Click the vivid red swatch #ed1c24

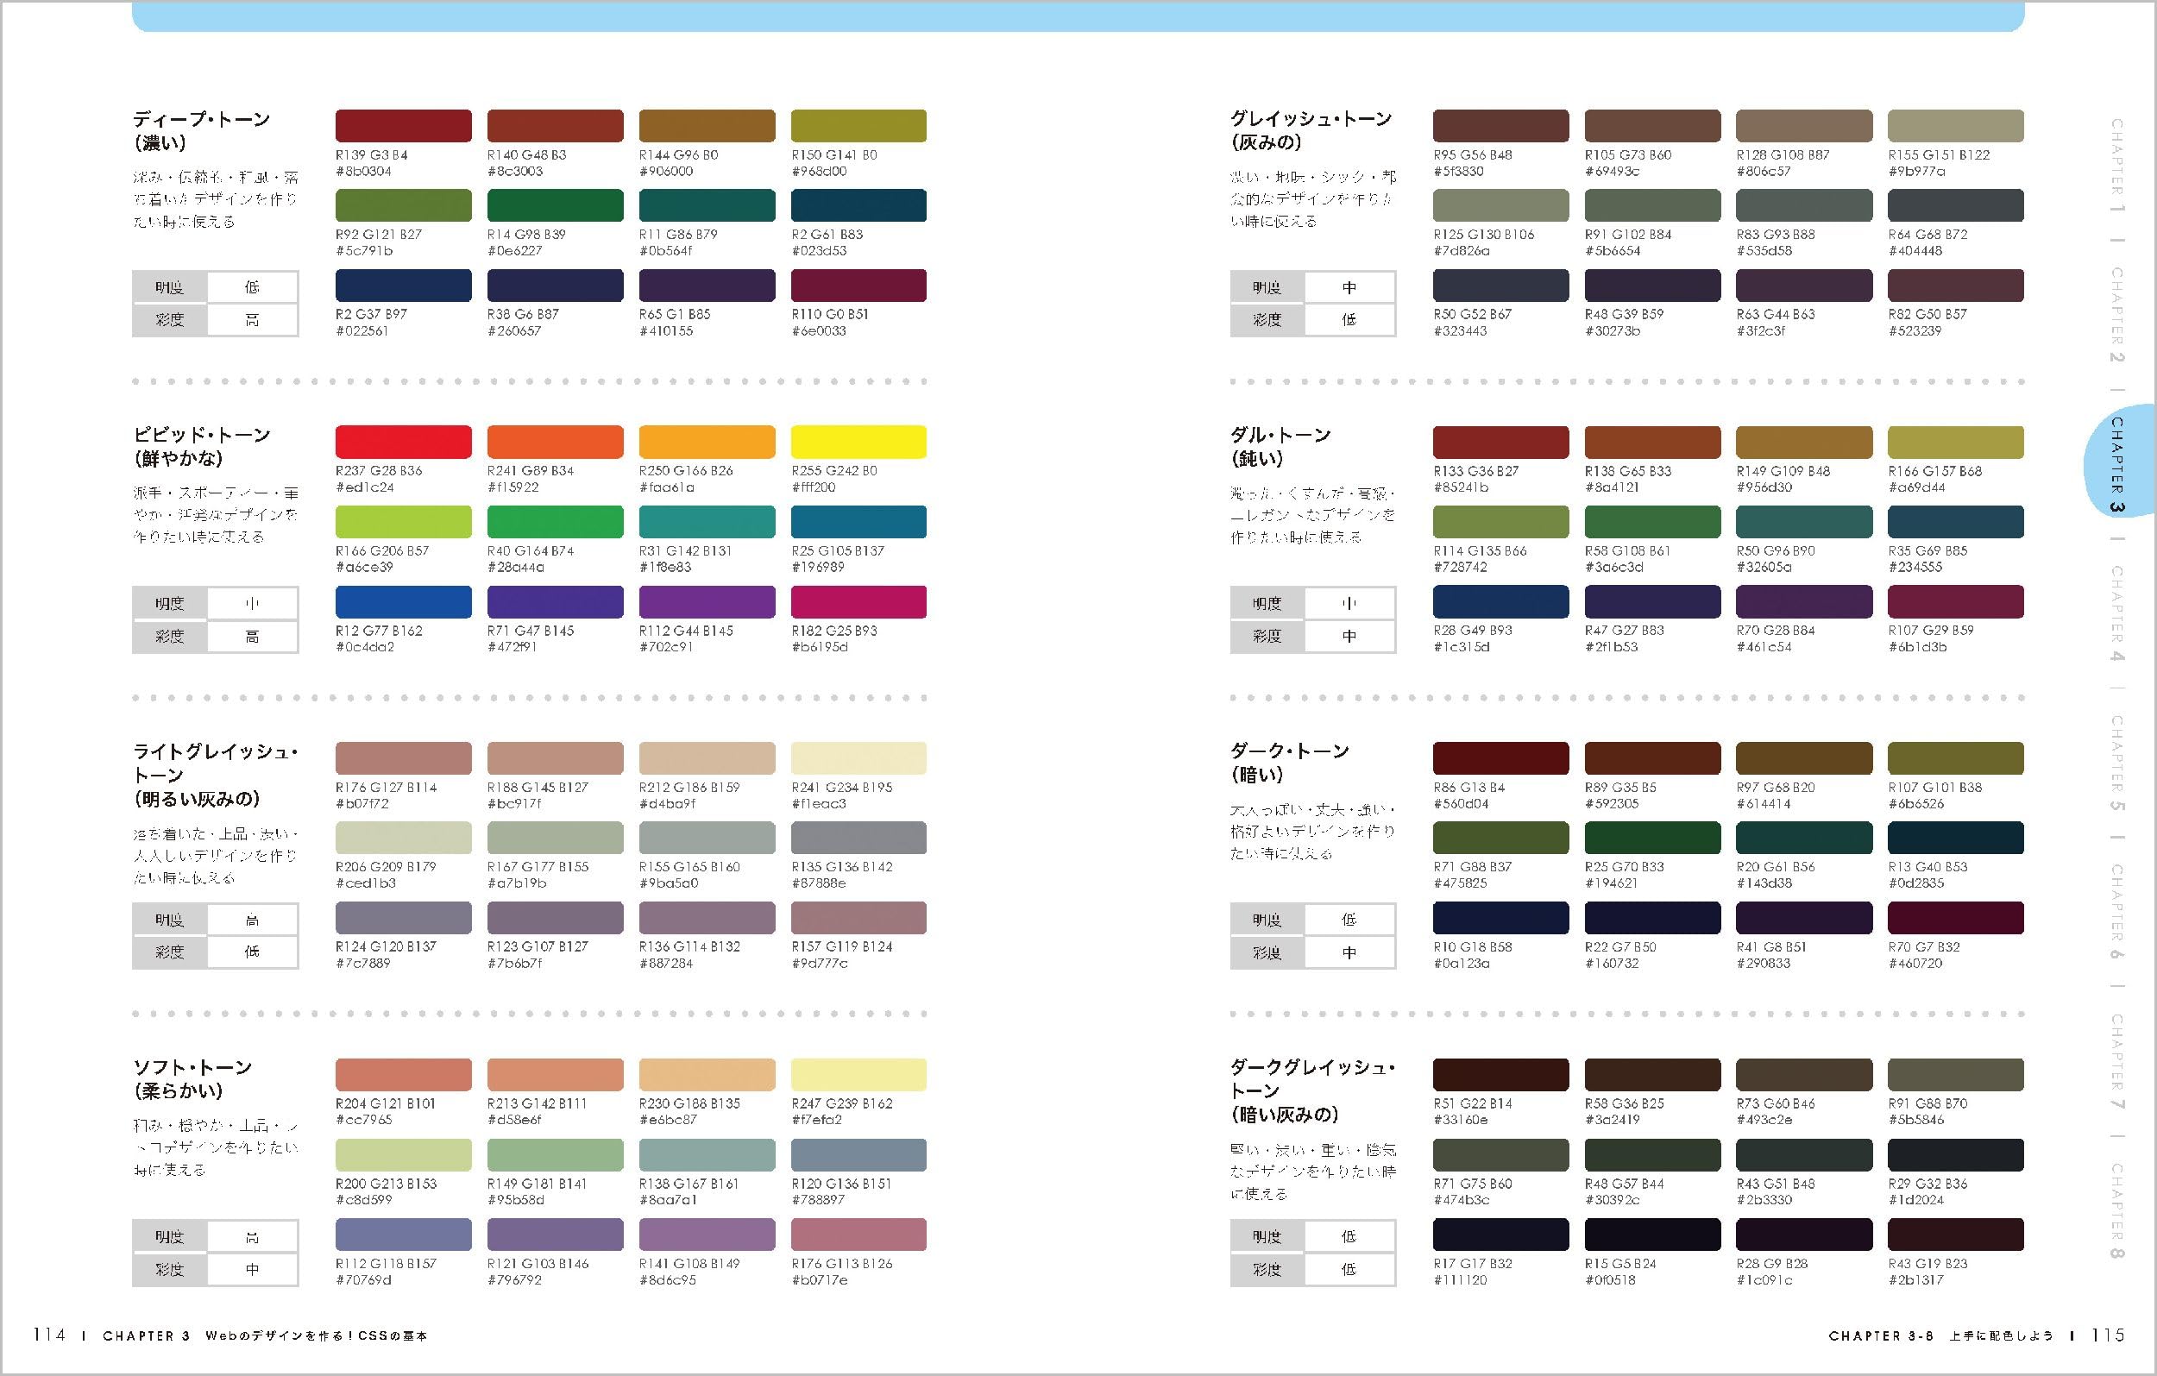point(403,442)
